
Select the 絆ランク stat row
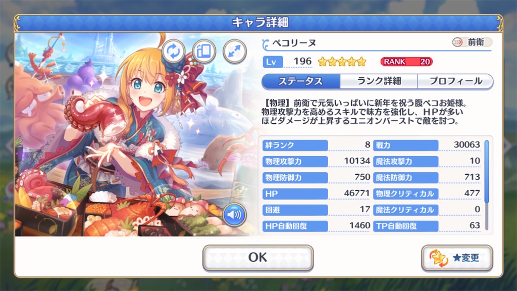click(x=316, y=145)
